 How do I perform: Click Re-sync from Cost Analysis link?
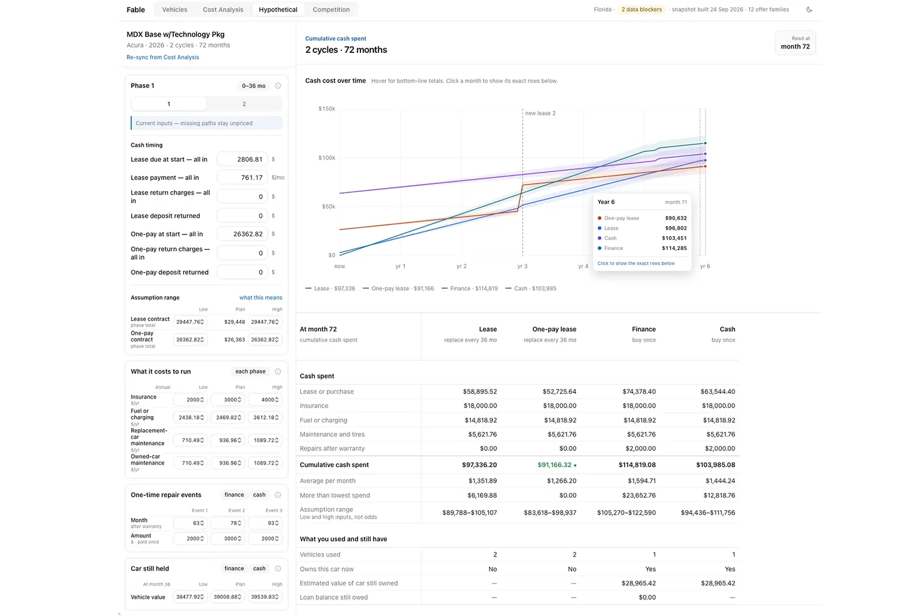162,57
